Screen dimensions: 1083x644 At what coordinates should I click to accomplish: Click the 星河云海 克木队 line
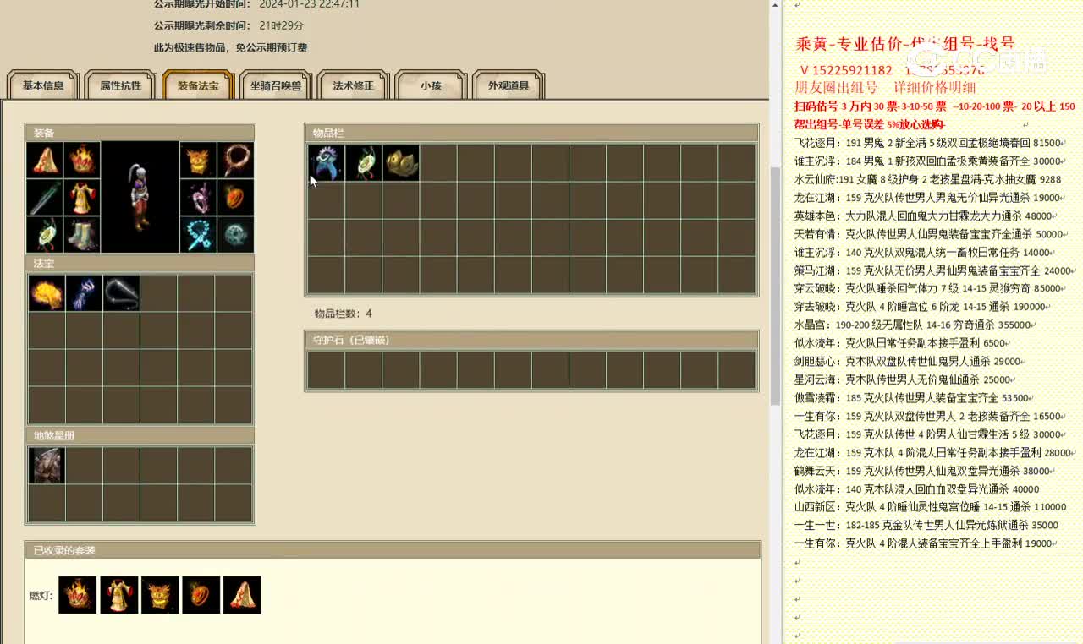pos(903,379)
